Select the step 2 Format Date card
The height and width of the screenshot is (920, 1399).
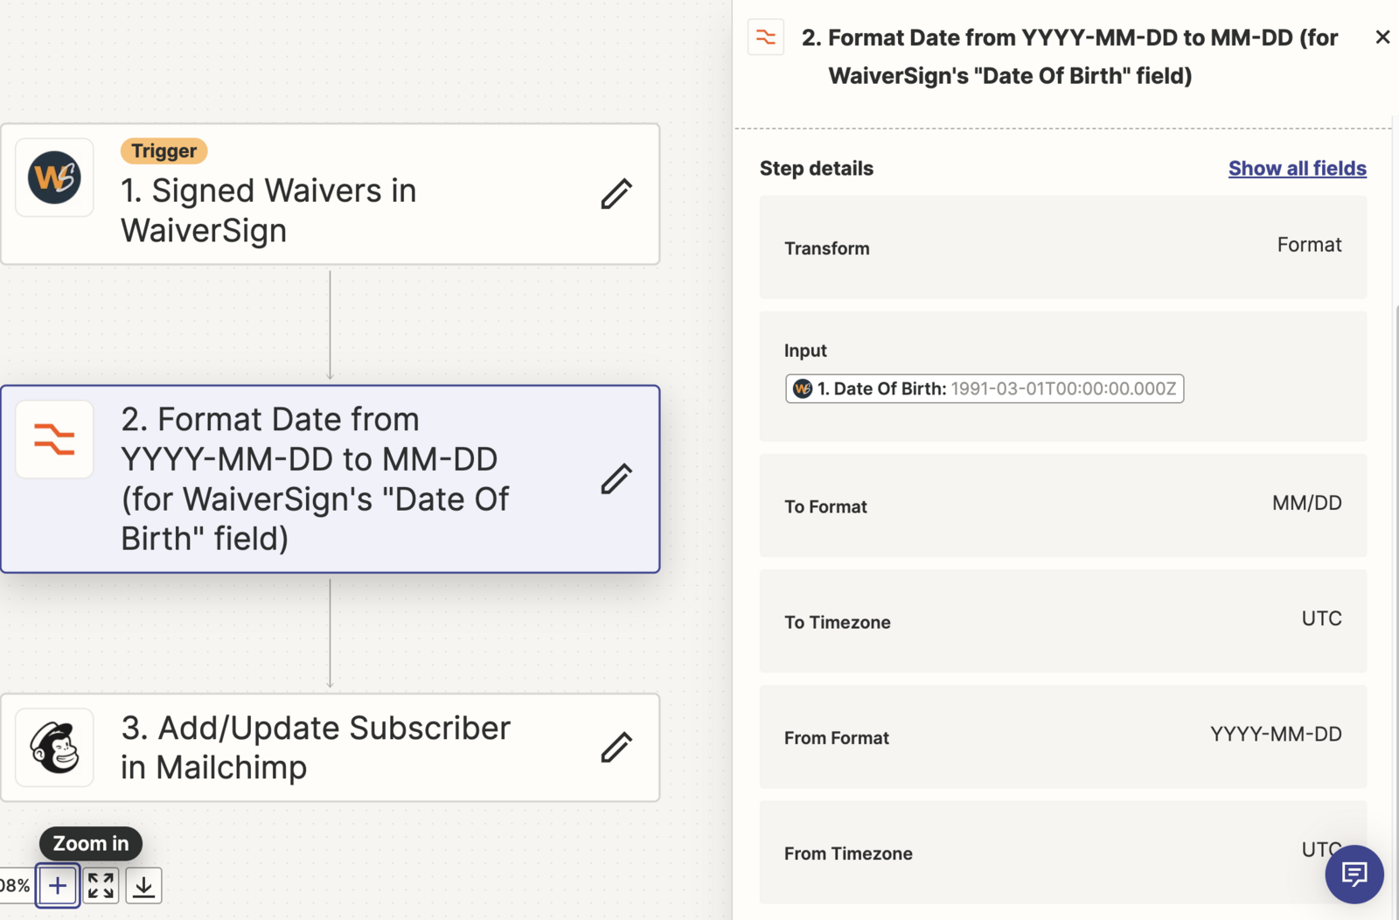point(331,479)
